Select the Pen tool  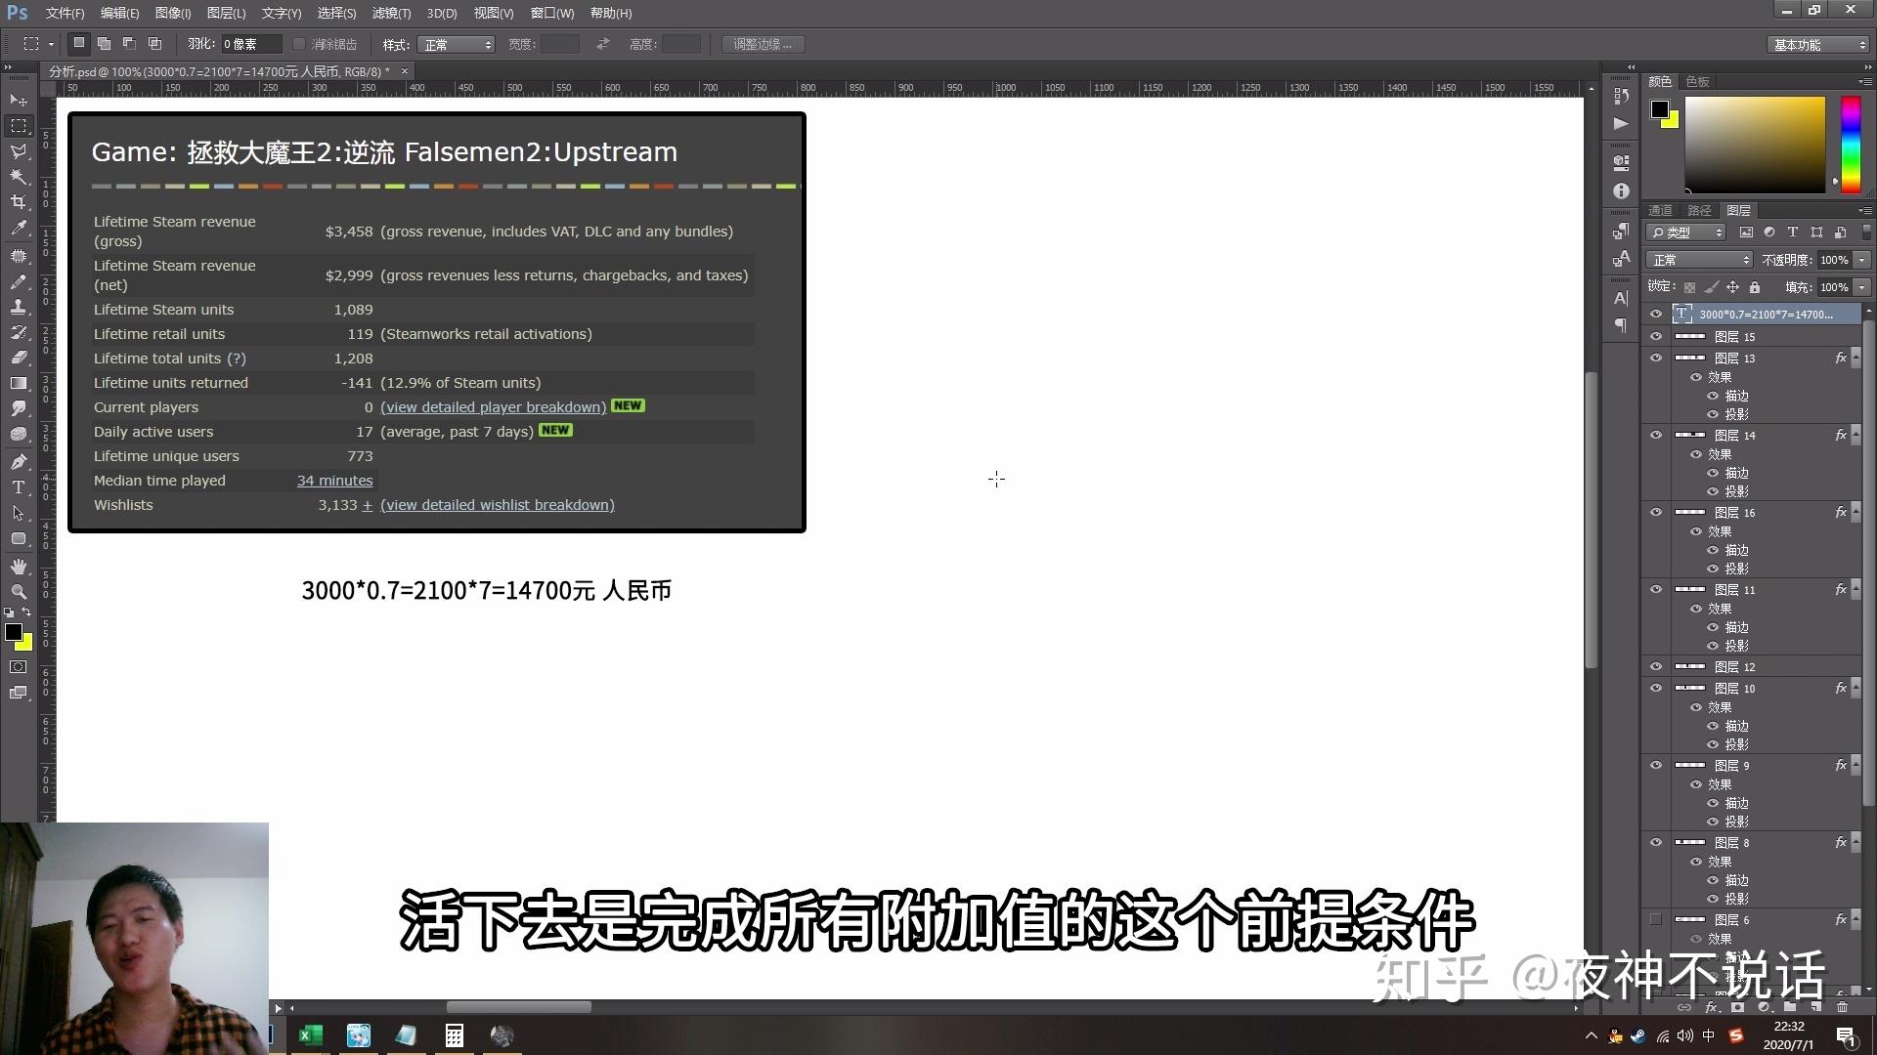(x=19, y=462)
